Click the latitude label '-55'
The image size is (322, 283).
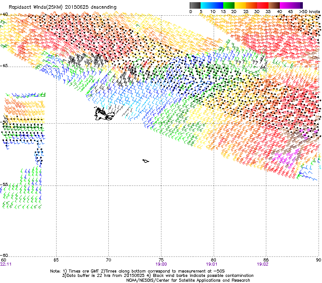[x=4, y=185]
